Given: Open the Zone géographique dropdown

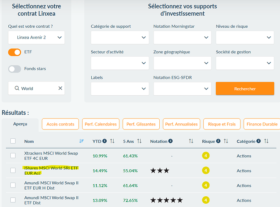Looking at the screenshot, I should (183, 63).
